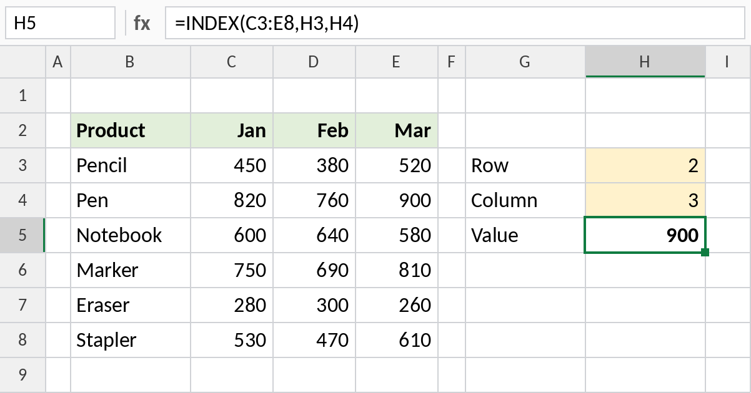Select row 2 header
This screenshot has height=393, width=751.
[x=23, y=130]
